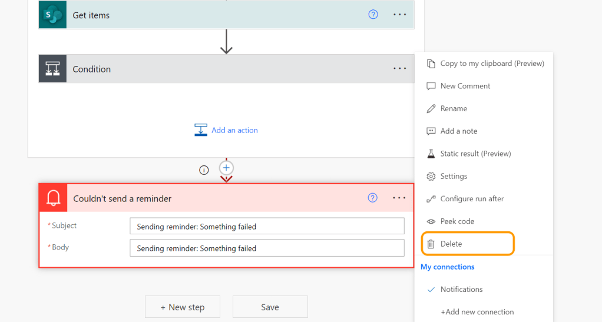
Task: Click the Subject input field
Action: pos(267,226)
